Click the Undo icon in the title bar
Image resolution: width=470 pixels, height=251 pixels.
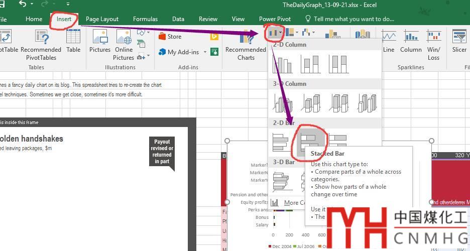23,4
